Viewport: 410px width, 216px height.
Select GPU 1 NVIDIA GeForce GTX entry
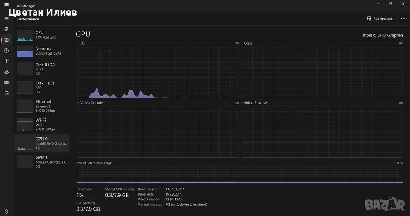[42, 161]
